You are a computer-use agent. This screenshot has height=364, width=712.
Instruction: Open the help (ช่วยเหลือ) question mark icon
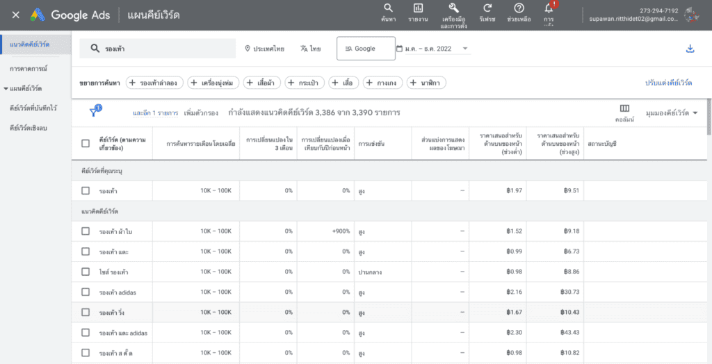click(x=519, y=8)
